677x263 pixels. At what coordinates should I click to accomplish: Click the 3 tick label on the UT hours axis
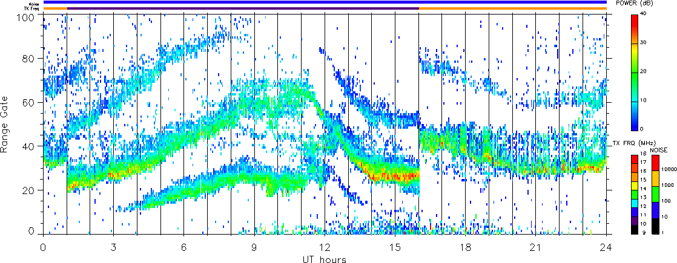click(x=113, y=247)
